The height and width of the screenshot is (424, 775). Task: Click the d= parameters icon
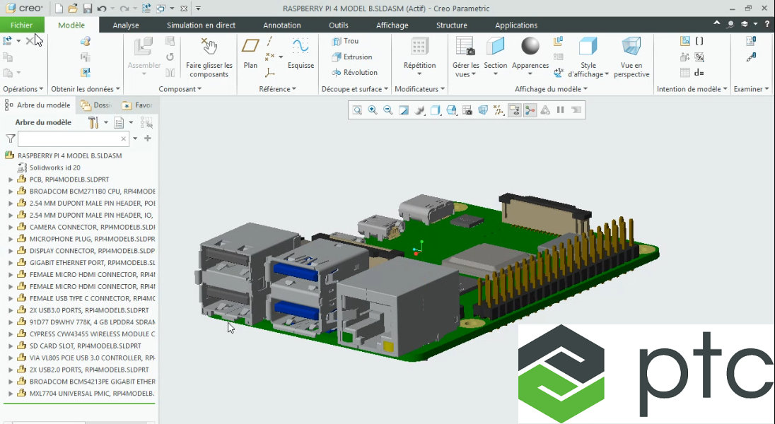coord(699,73)
